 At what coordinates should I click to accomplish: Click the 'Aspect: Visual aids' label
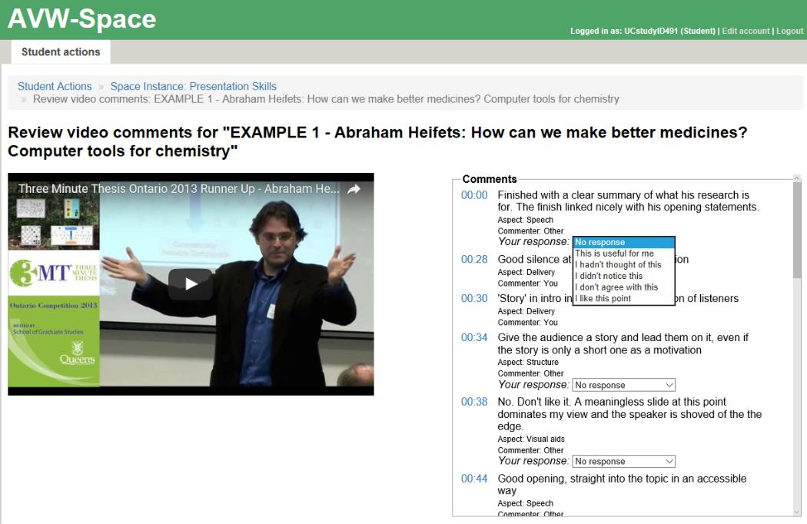[x=531, y=439]
